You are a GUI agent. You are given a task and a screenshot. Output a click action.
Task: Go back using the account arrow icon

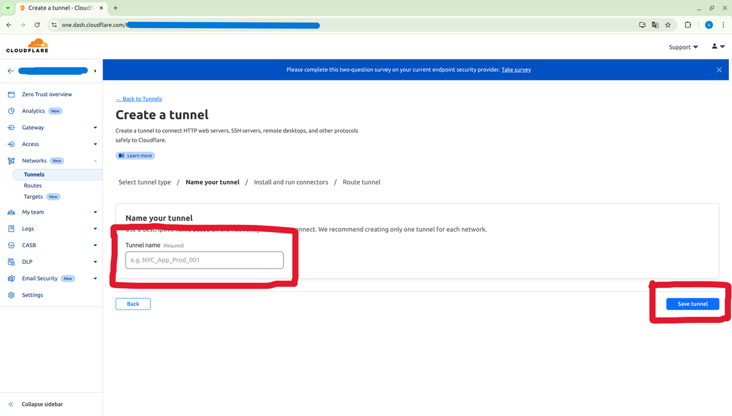(10, 71)
